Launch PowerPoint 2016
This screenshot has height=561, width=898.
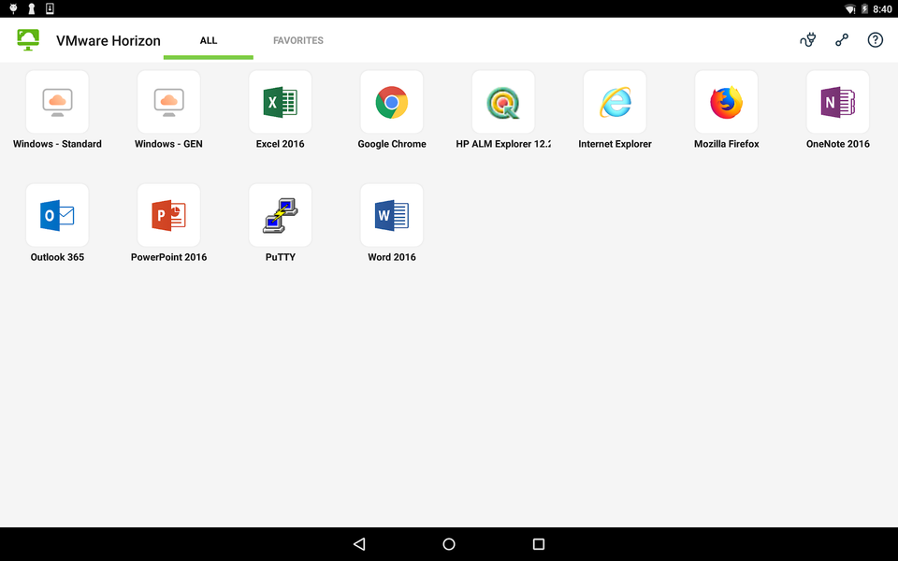(168, 215)
